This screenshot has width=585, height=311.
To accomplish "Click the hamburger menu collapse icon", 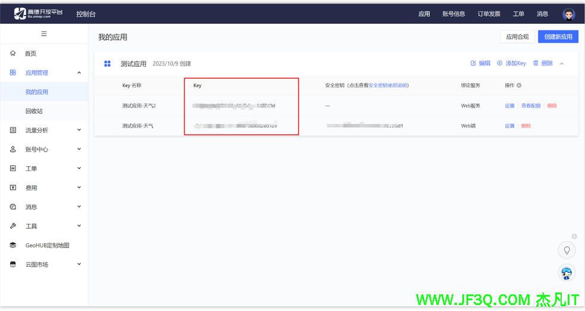I will pos(44,34).
